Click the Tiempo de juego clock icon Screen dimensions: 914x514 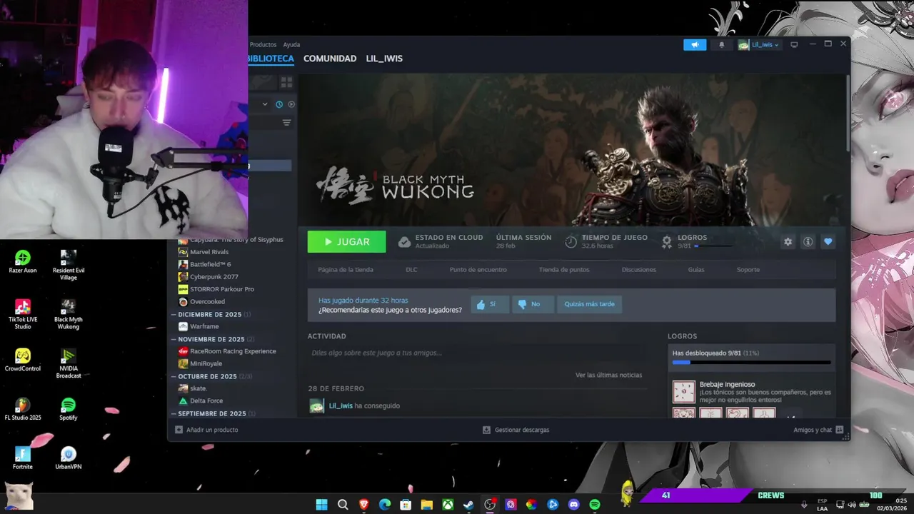point(571,242)
